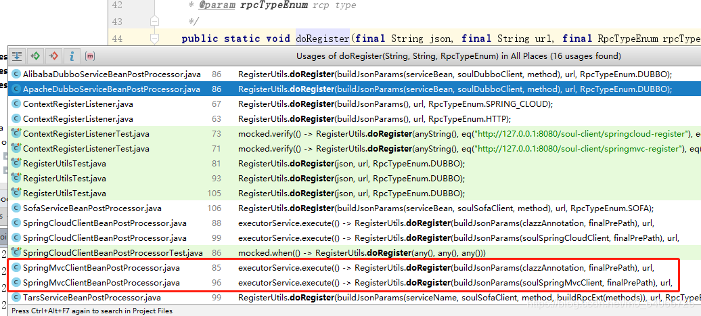Screen dimensions: 701x316
Task: Click line number 105 in RegisterUtilsTest row
Action: 214,193
